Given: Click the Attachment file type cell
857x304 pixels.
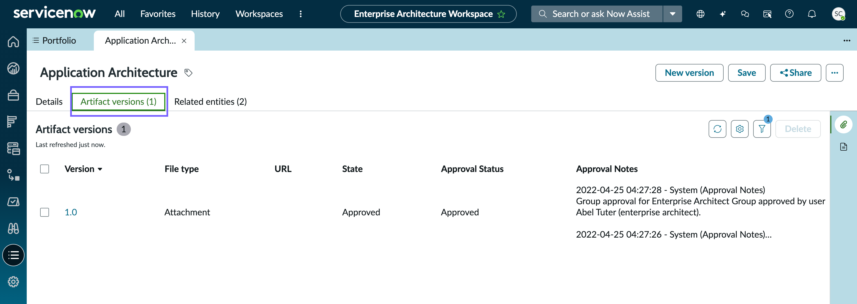Looking at the screenshot, I should pyautogui.click(x=187, y=212).
